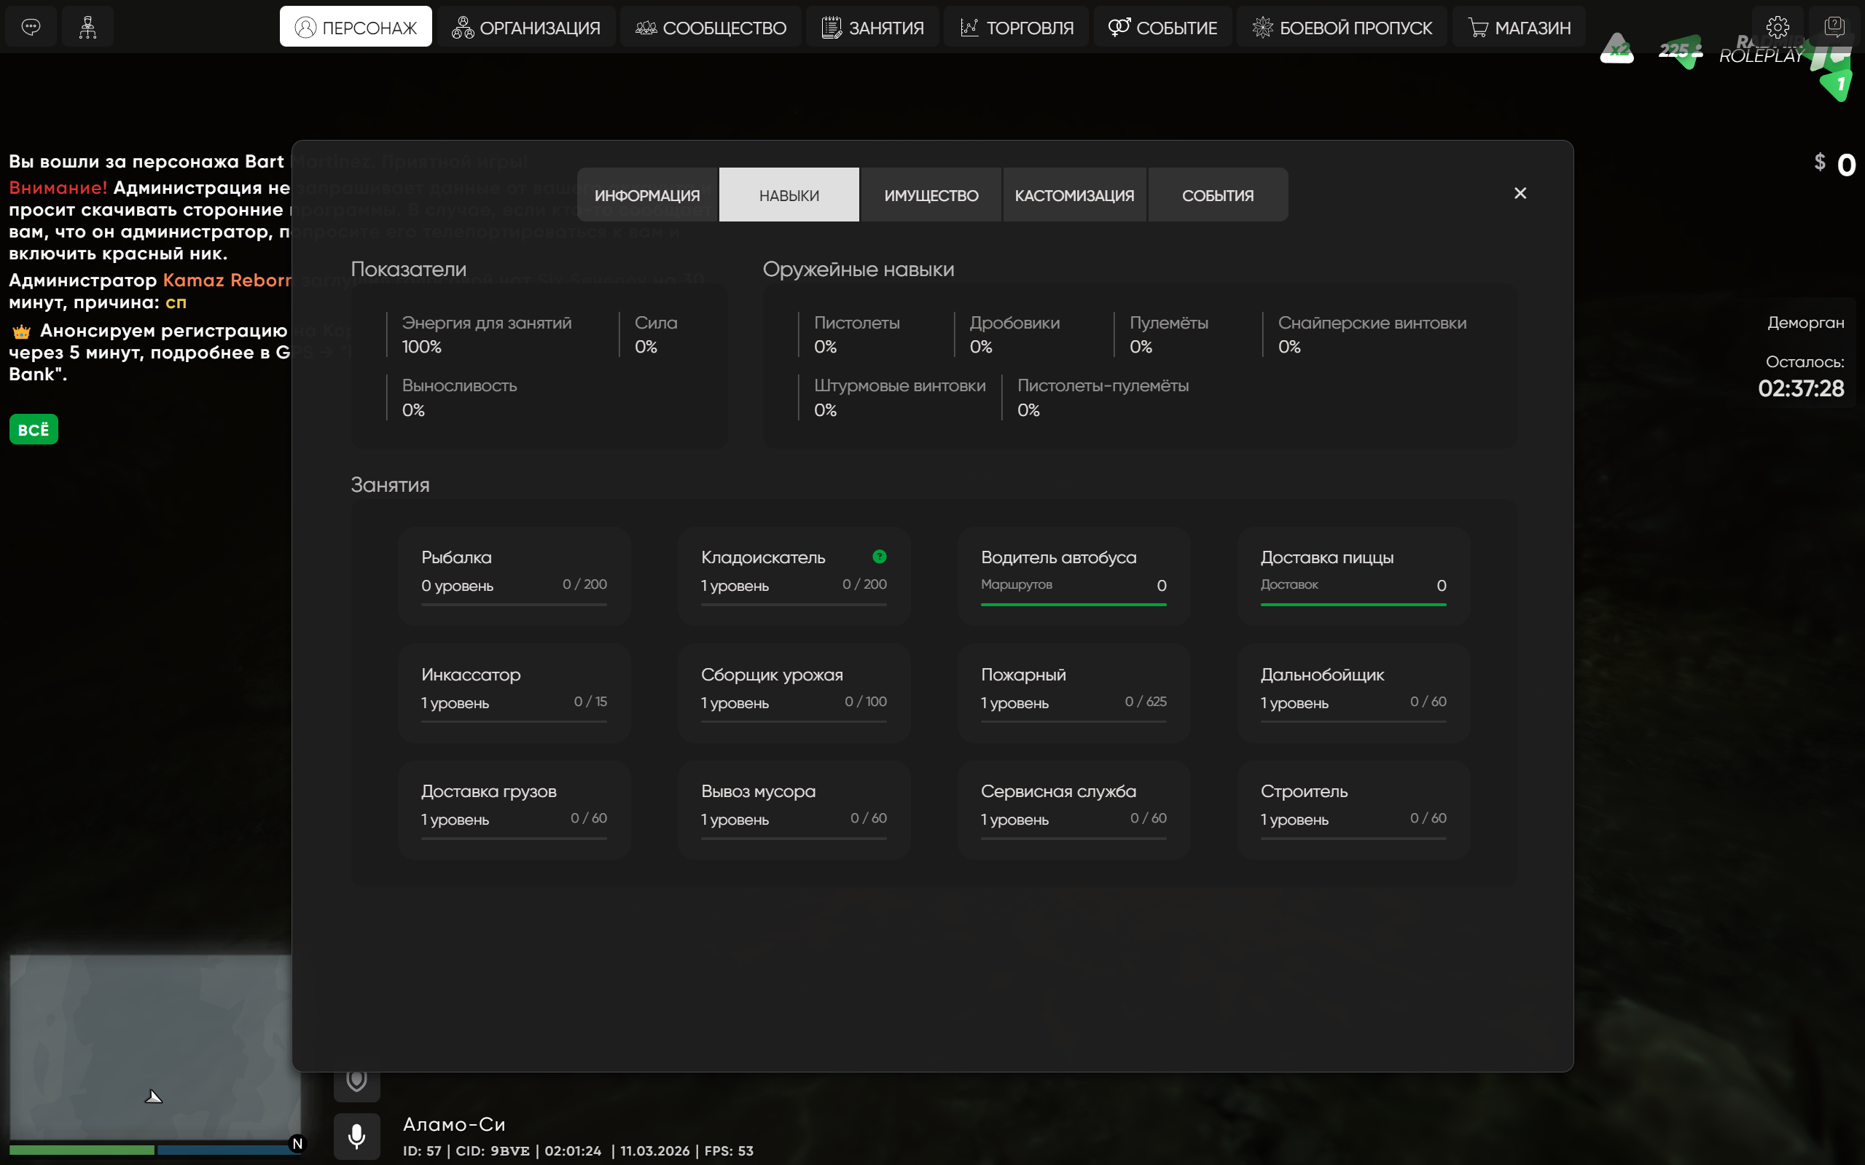Viewport: 1865px width, 1165px height.
Task: Open the settings gear icon
Action: pyautogui.click(x=1777, y=27)
